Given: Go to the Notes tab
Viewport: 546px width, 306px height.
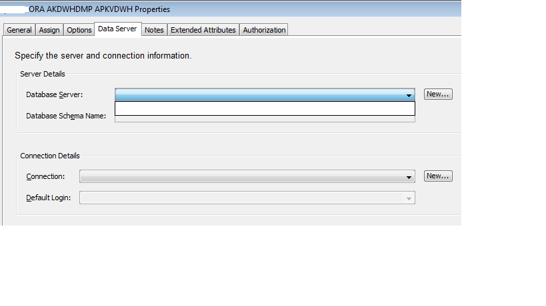Looking at the screenshot, I should click(x=154, y=30).
